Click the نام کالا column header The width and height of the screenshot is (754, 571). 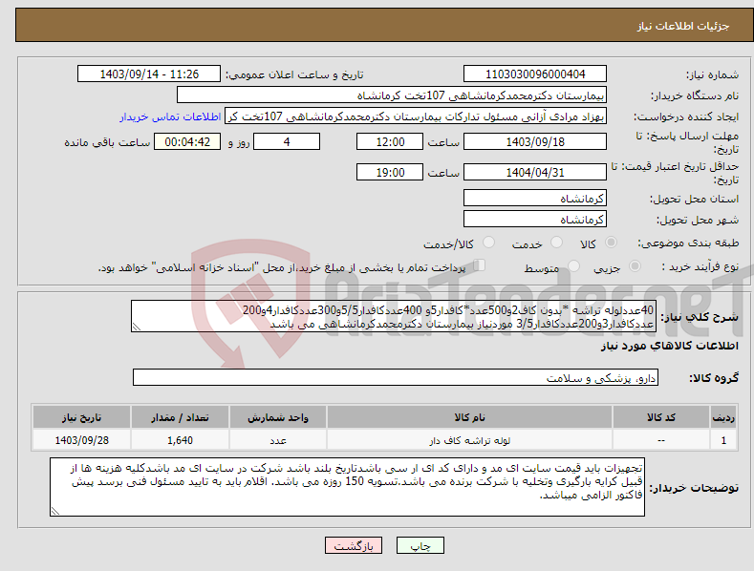coord(469,417)
